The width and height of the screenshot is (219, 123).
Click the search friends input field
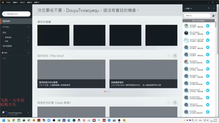[197, 16]
